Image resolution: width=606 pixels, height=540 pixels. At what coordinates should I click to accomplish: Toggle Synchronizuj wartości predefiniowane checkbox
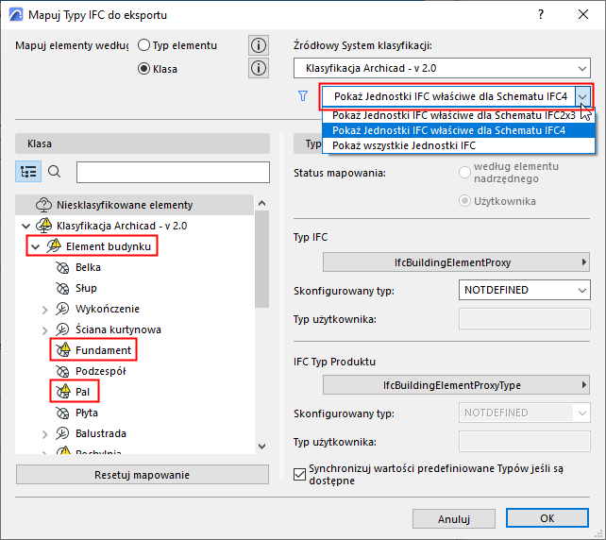click(x=299, y=474)
